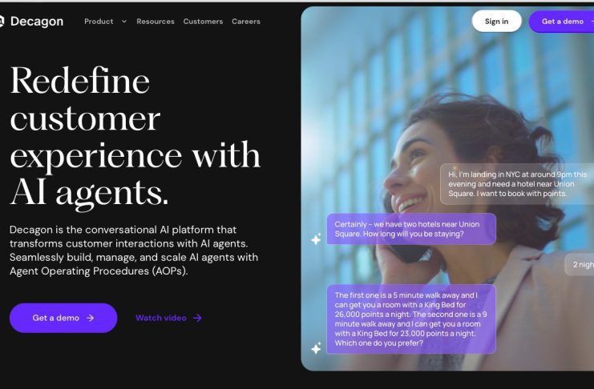Click the '2 nights' user message bubble

[x=580, y=264]
